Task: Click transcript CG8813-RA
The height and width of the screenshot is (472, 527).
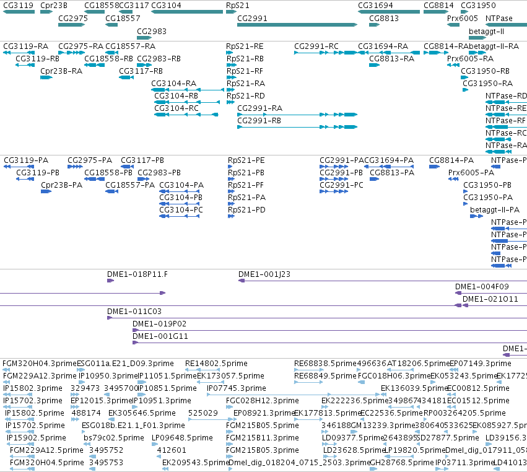Action: 391,58
